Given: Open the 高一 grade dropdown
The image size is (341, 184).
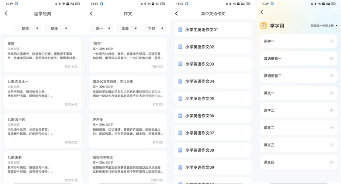Looking at the screenshot, I should pyautogui.click(x=101, y=28).
